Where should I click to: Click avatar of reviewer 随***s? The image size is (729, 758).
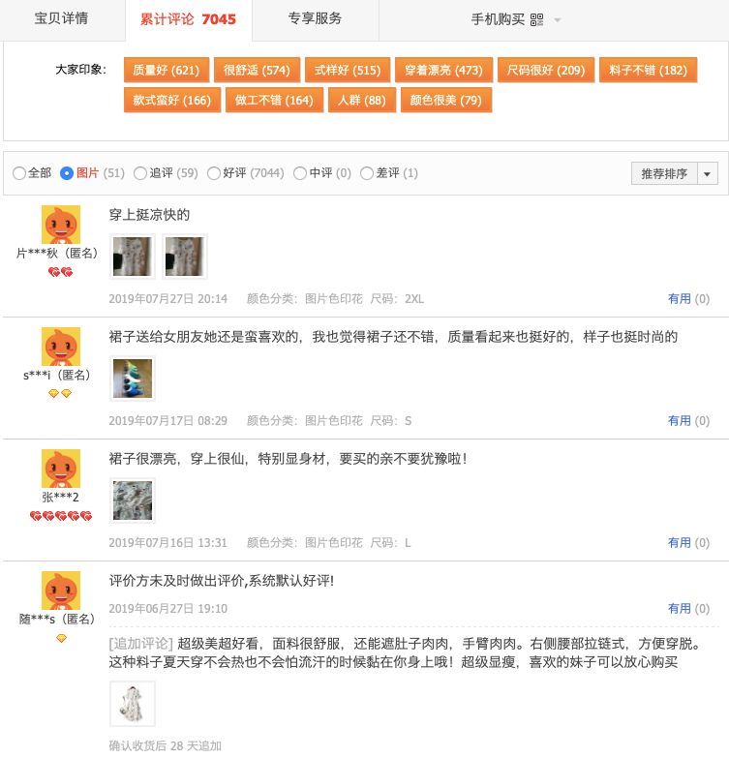coord(61,590)
